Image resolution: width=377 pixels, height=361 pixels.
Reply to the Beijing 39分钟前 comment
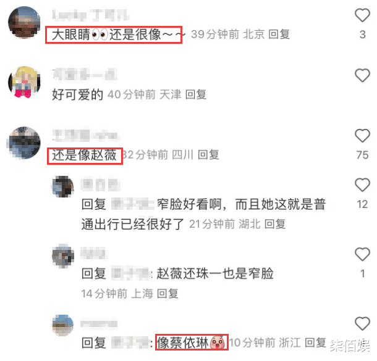point(279,34)
